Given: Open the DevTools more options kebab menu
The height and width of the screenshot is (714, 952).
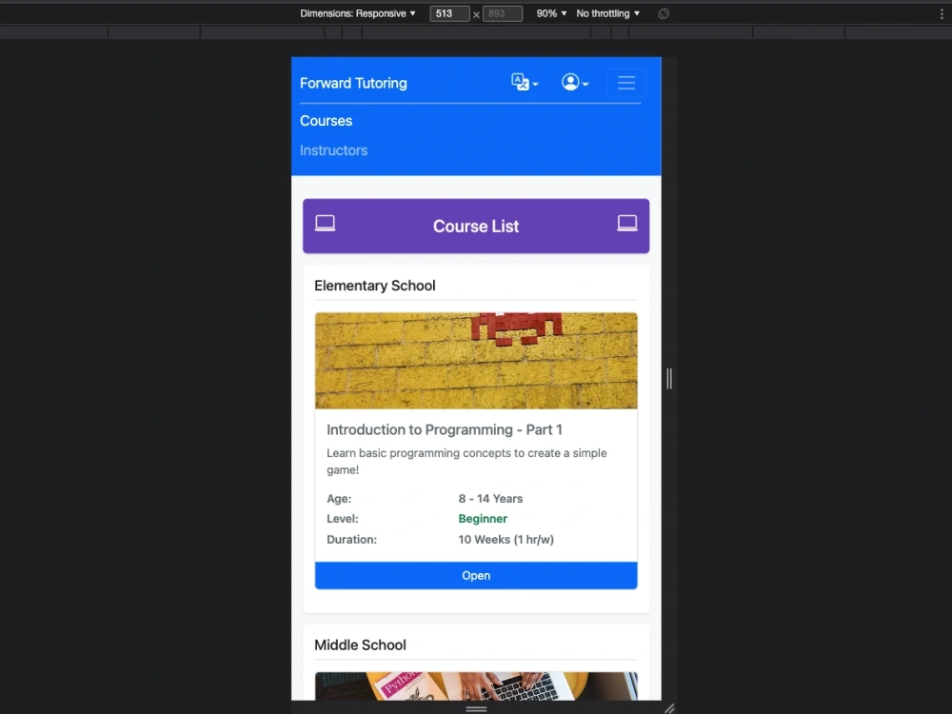Looking at the screenshot, I should click(942, 13).
